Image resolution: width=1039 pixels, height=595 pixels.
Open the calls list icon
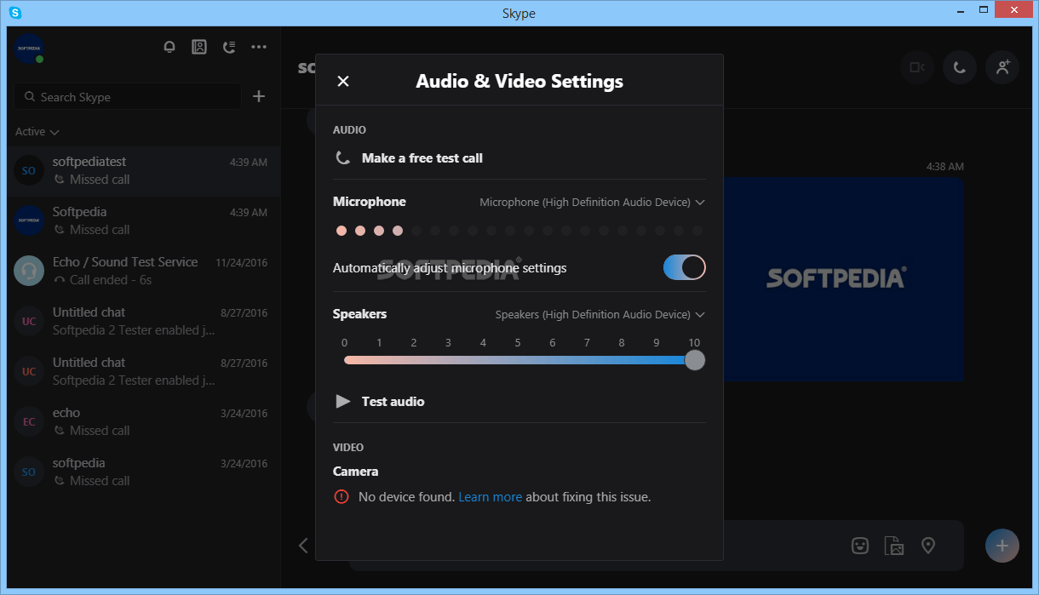[x=229, y=47]
